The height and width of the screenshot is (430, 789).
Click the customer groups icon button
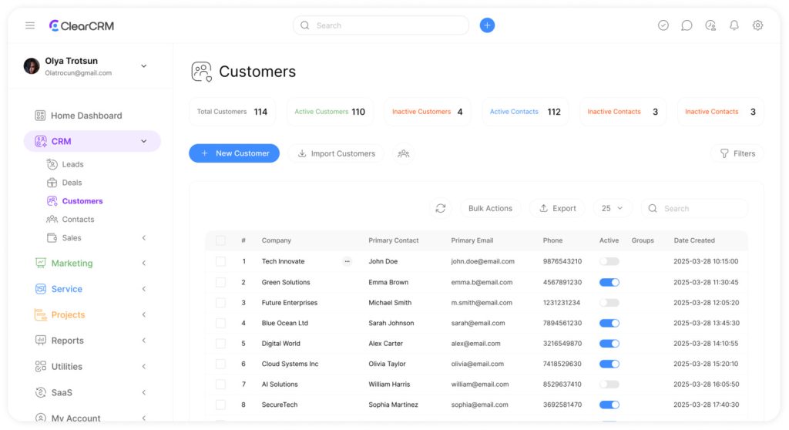pos(403,153)
